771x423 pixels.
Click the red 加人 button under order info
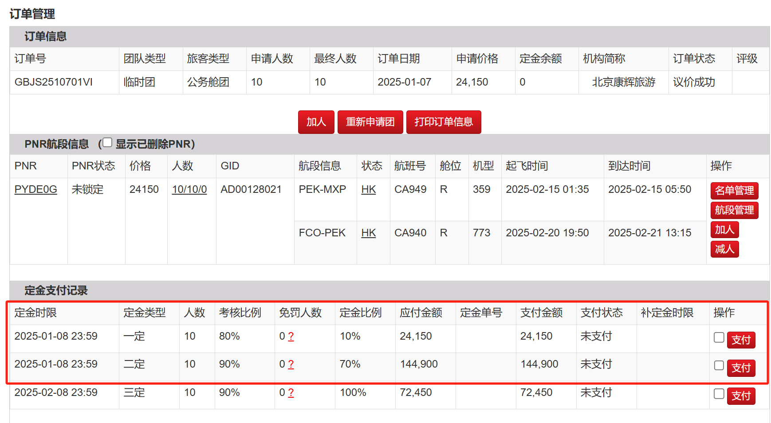[316, 122]
